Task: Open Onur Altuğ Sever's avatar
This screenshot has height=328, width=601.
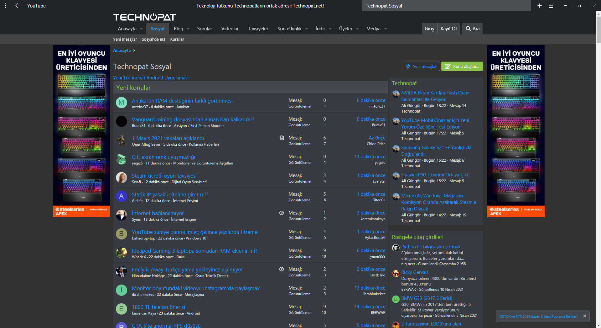Action: 122,140
